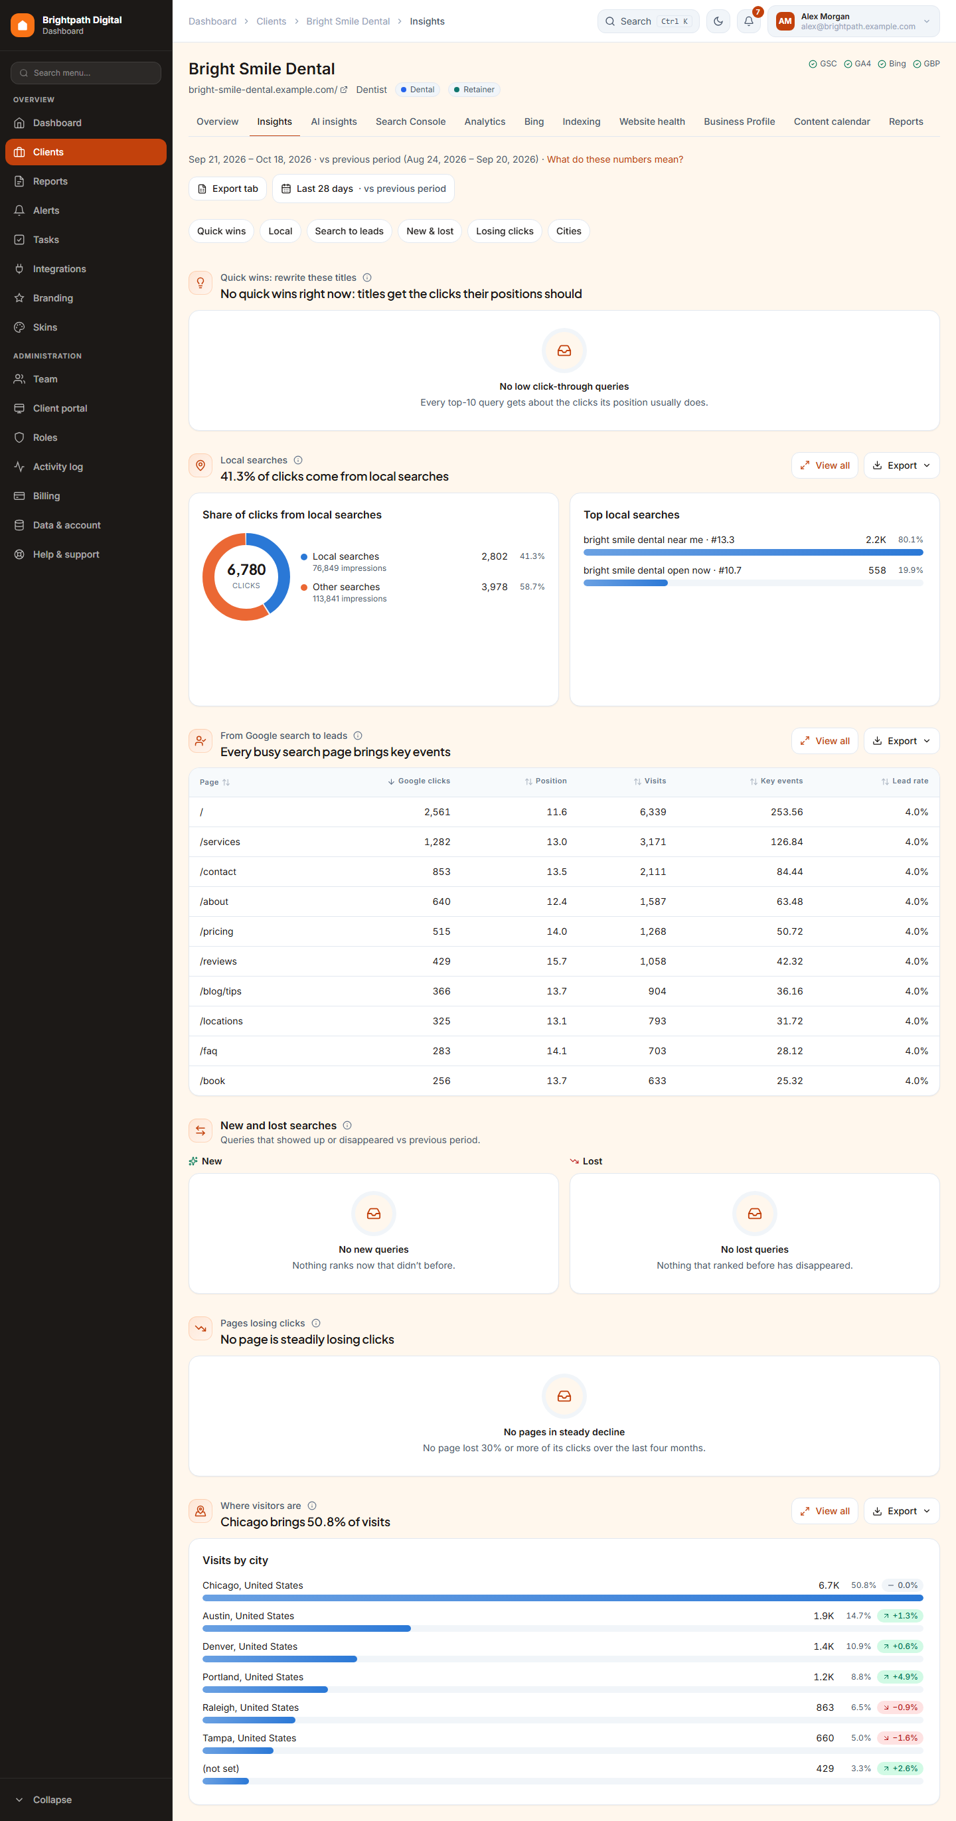Open "What do these numbers mean?" link

pyautogui.click(x=615, y=160)
